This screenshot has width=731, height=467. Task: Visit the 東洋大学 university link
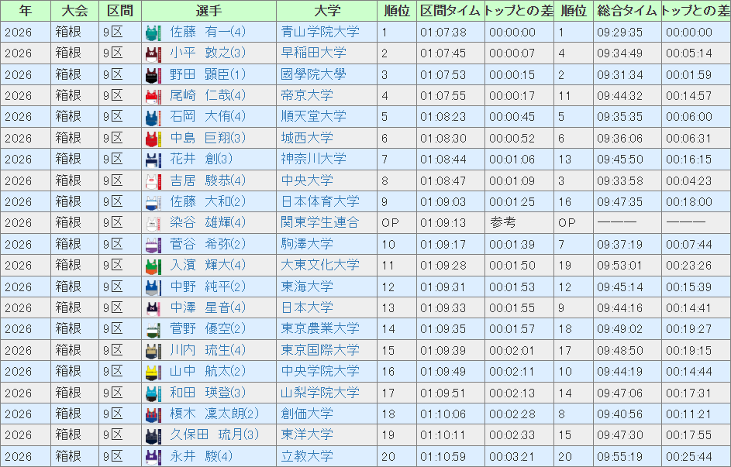point(307,434)
